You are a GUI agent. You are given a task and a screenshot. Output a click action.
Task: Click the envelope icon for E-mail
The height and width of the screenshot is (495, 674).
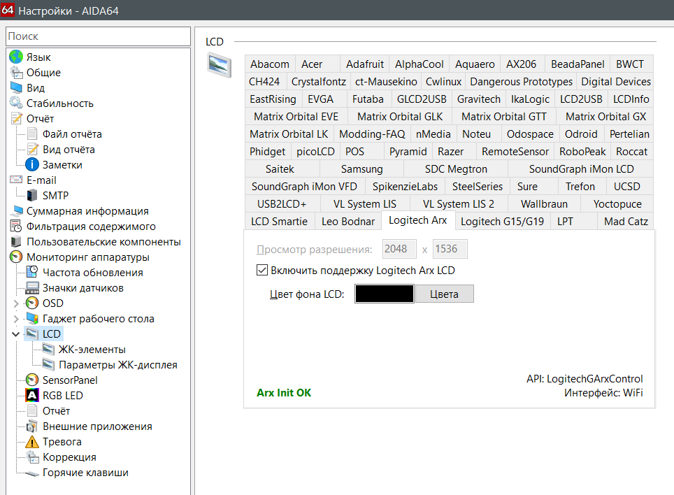click(x=16, y=180)
